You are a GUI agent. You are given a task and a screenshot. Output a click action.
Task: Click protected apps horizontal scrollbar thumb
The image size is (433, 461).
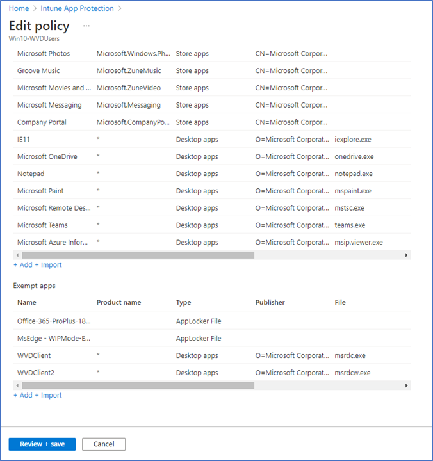(x=138, y=255)
